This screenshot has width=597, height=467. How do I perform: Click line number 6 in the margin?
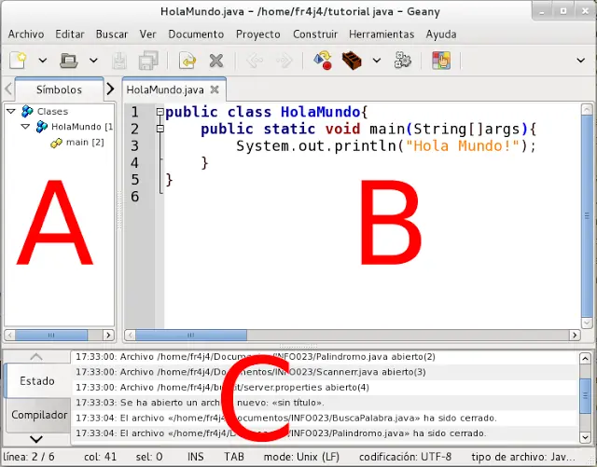click(134, 197)
